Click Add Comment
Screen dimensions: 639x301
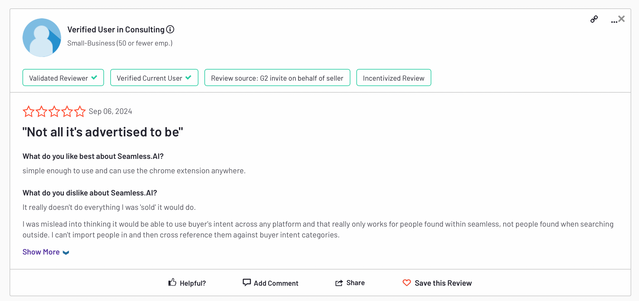(270, 283)
